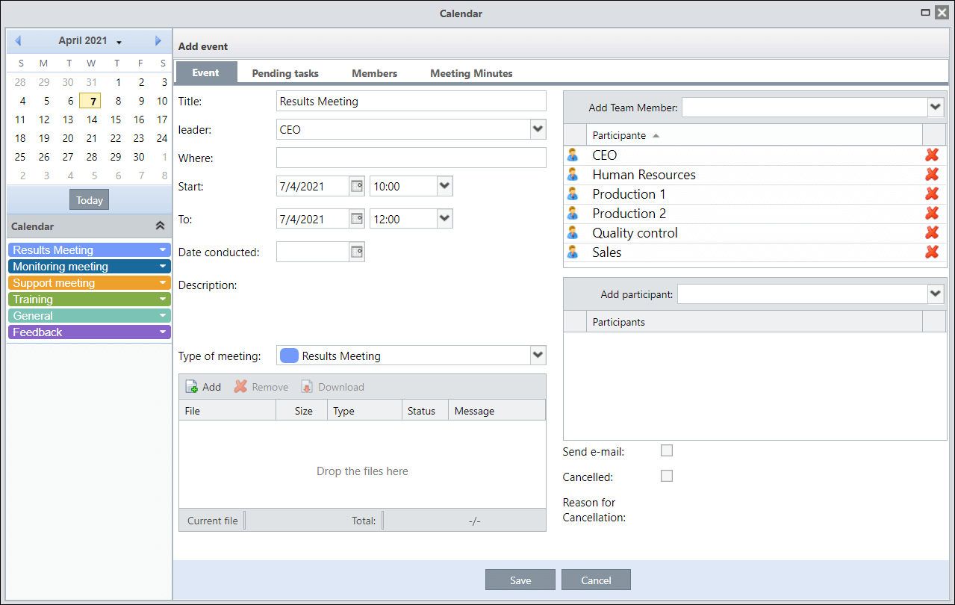Click the Remove file button
Image resolution: width=955 pixels, height=605 pixels.
pos(261,387)
